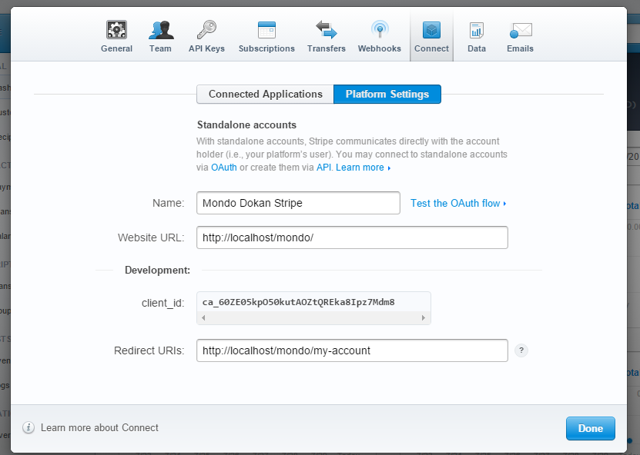
Task: Follow the API link in the description
Action: coord(323,168)
